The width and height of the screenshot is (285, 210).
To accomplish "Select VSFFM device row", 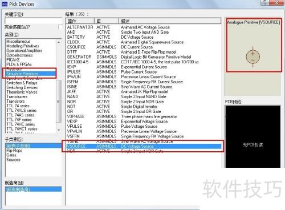I will click(x=144, y=136).
